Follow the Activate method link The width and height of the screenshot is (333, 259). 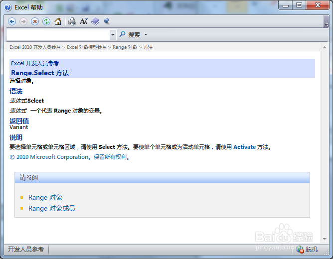pos(245,147)
